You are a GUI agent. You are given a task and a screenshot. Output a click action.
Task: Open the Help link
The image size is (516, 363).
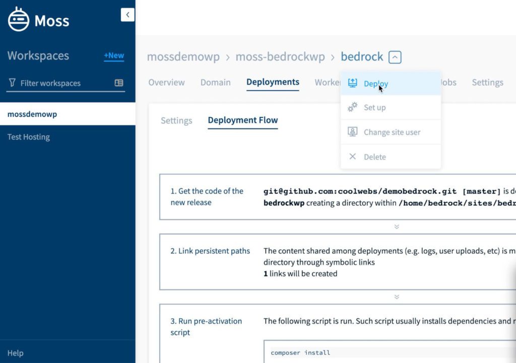tap(15, 353)
